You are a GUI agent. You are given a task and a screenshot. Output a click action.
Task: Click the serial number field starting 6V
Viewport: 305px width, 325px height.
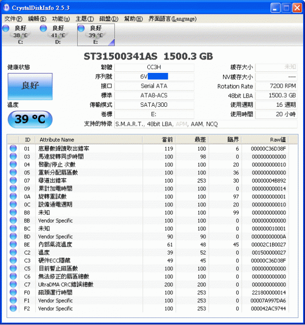coord(154,77)
